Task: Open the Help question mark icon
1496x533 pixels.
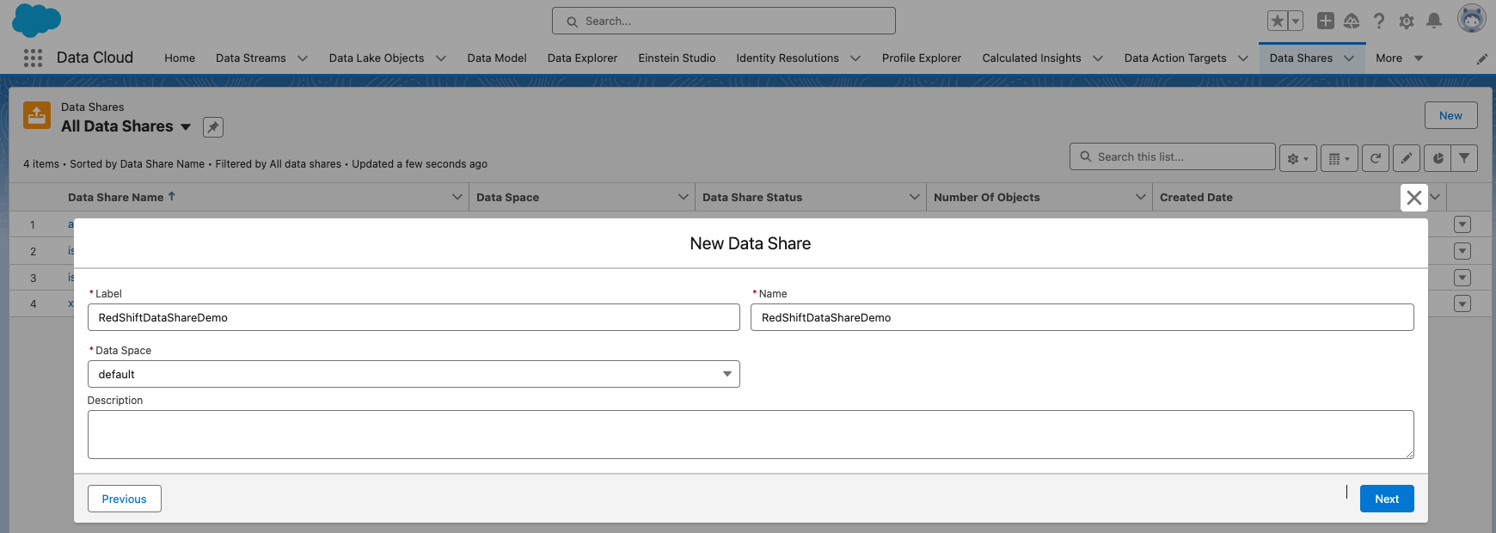Action: (1379, 21)
